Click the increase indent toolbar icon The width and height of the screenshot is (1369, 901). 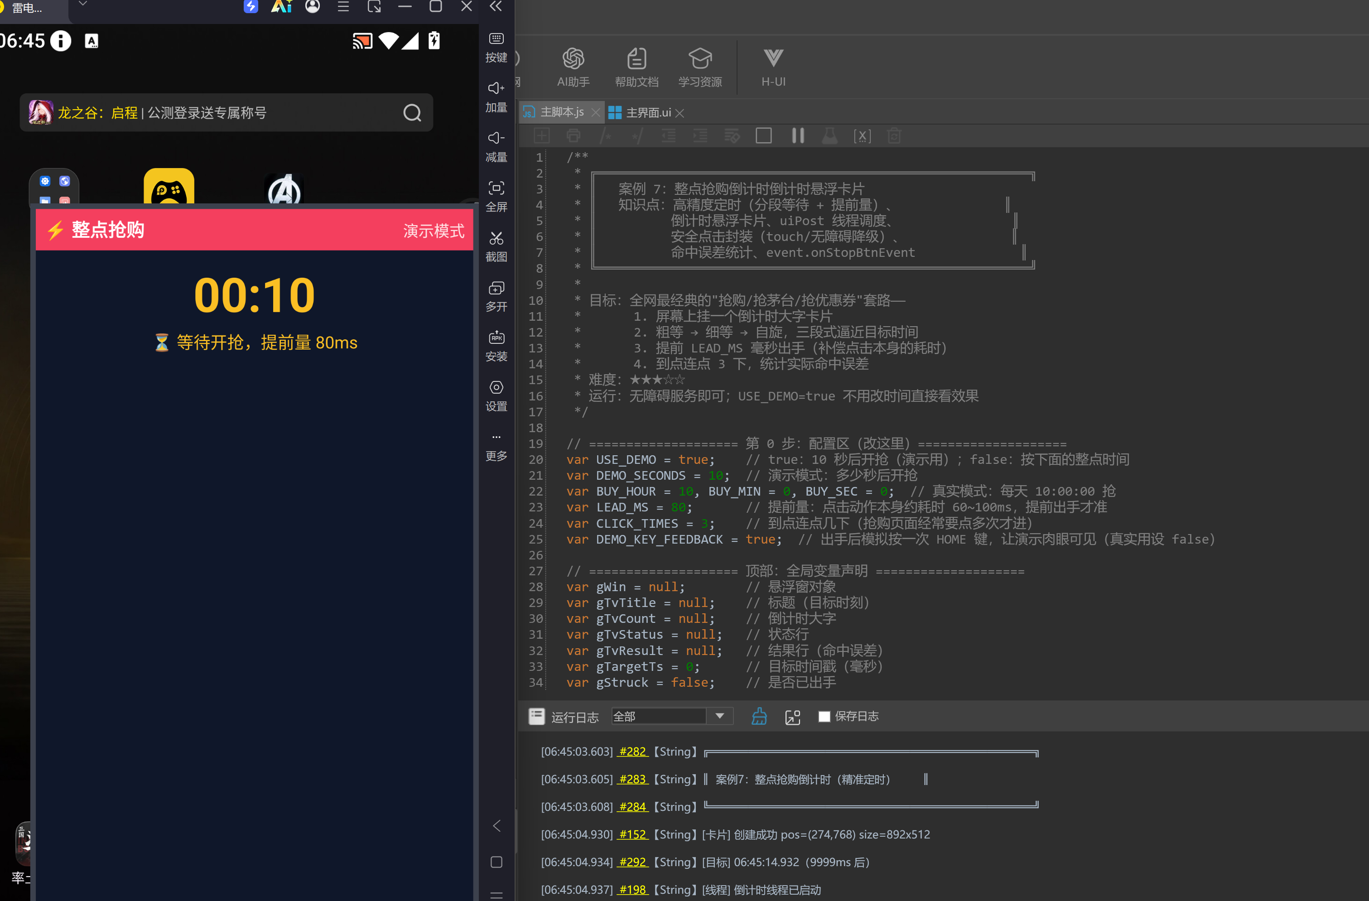[x=700, y=136]
